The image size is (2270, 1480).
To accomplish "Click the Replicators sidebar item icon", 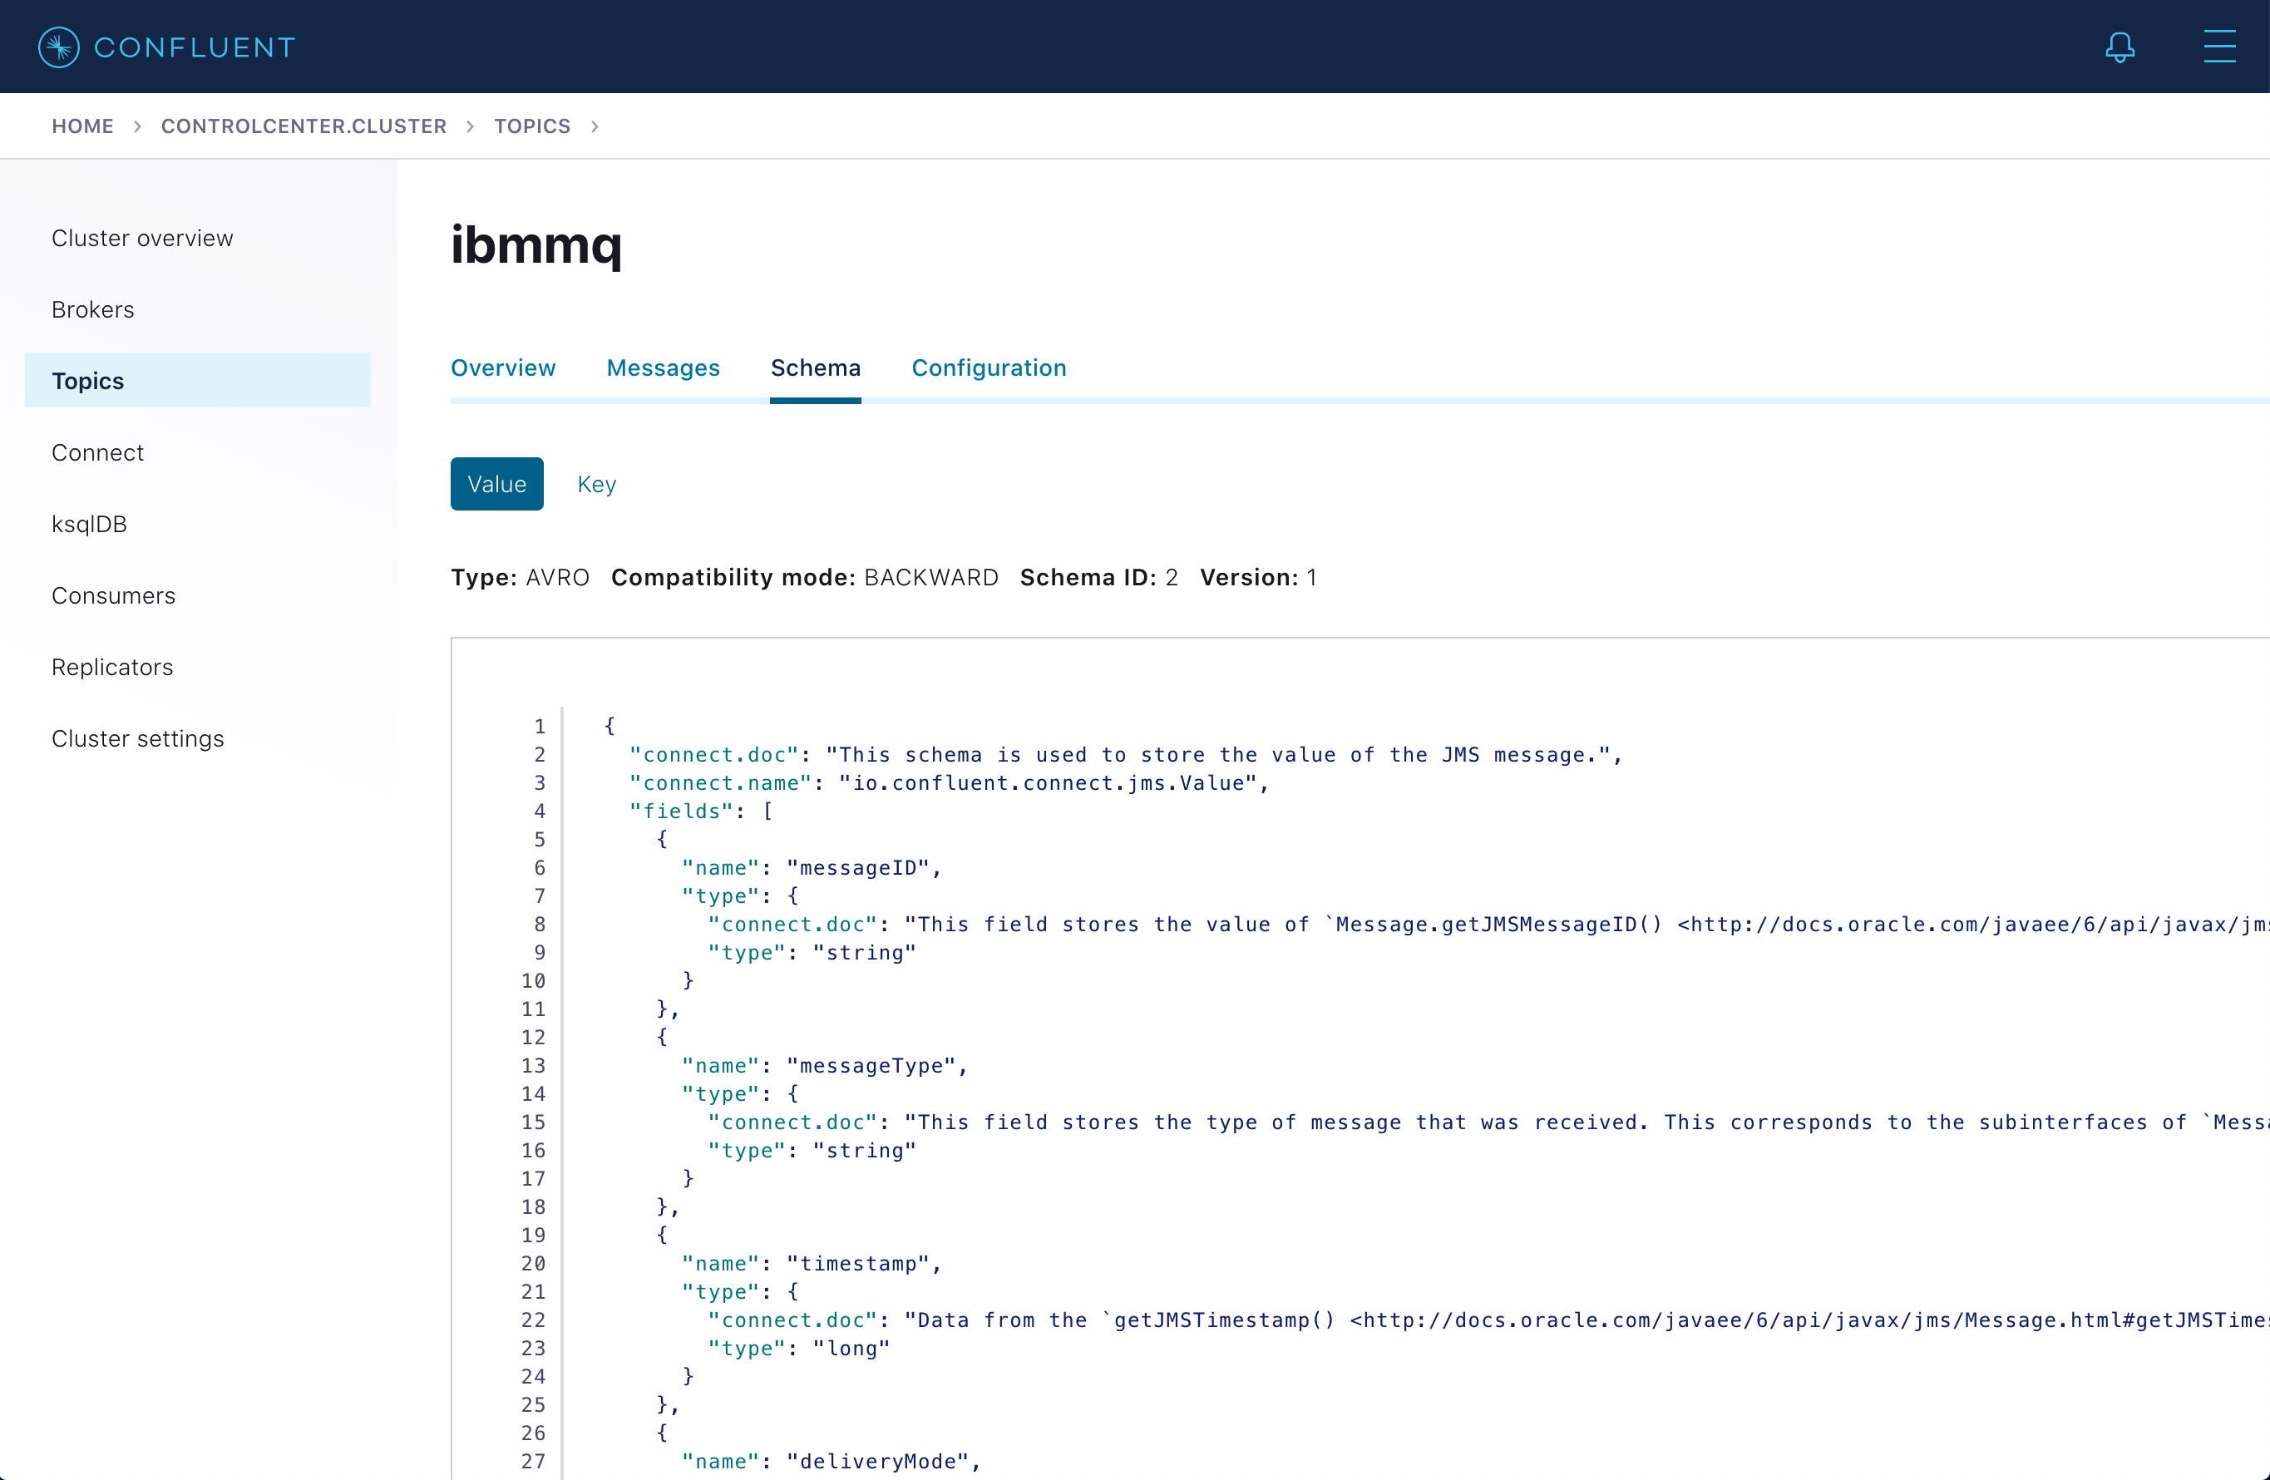I will tap(111, 666).
